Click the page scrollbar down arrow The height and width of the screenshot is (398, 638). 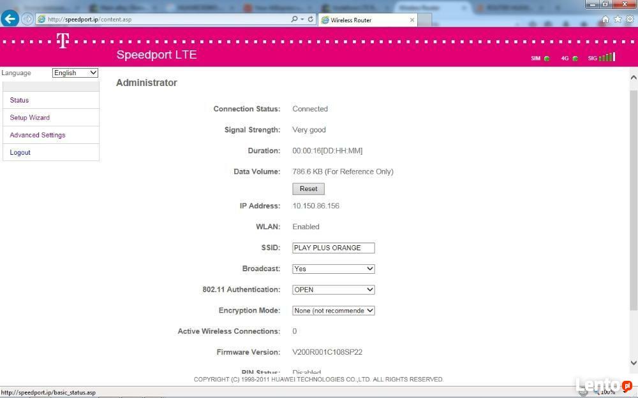point(634,363)
